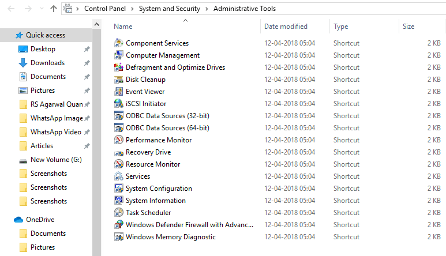
Task: Click the Performance Monitor icon
Action: [x=119, y=140]
